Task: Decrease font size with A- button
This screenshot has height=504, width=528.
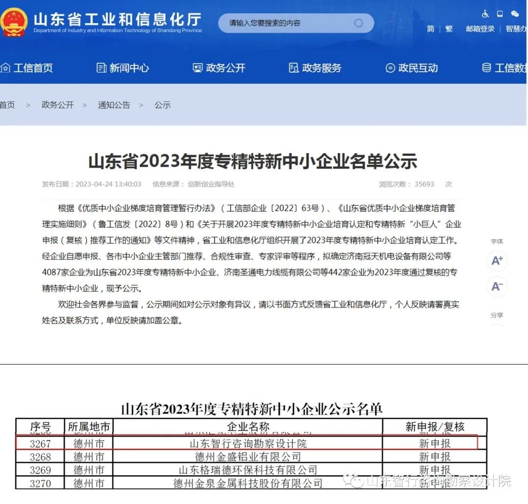Action: pos(497,286)
